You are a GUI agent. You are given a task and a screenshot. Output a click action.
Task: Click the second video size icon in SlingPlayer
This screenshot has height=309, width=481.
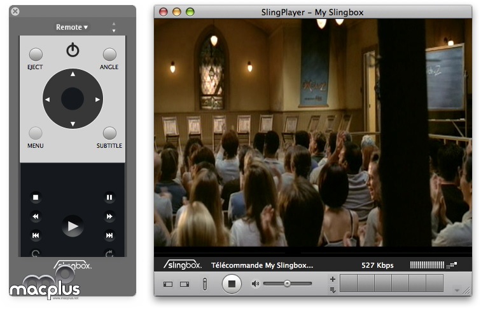[x=185, y=284]
